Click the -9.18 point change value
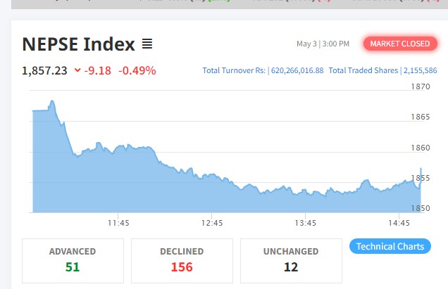The width and height of the screenshot is (448, 289). tap(99, 70)
